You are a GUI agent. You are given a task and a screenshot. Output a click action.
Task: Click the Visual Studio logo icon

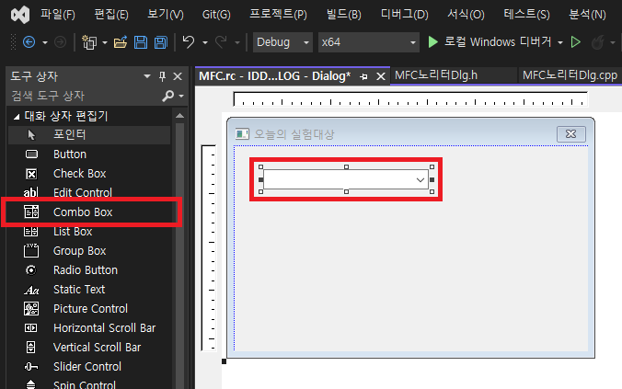(20, 15)
